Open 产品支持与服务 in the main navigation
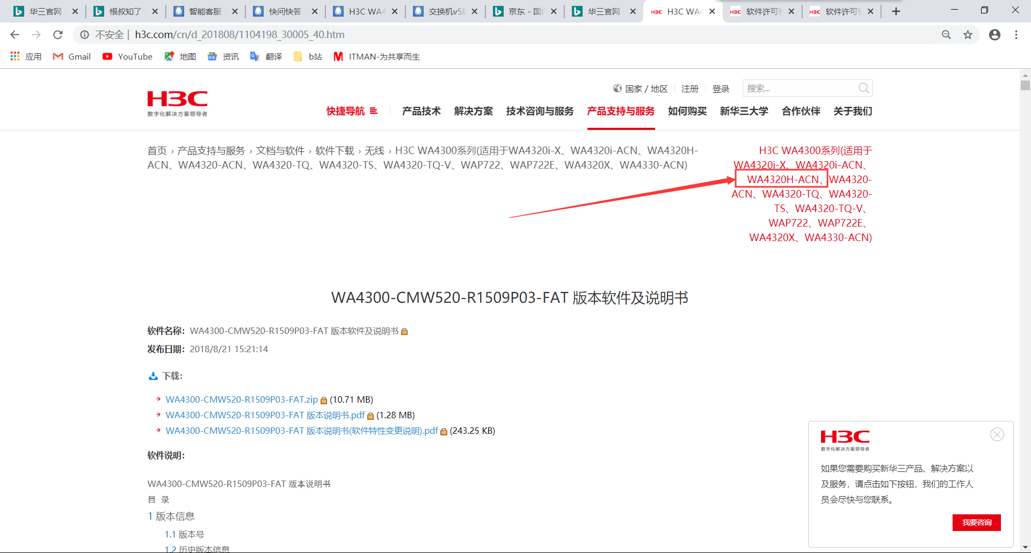 [621, 111]
